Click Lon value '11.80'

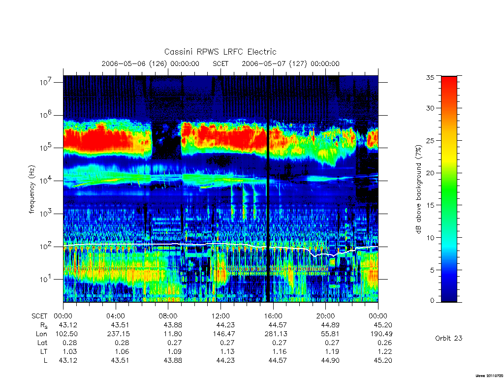173,334
